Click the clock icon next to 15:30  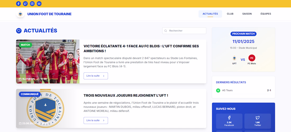point(38,79)
